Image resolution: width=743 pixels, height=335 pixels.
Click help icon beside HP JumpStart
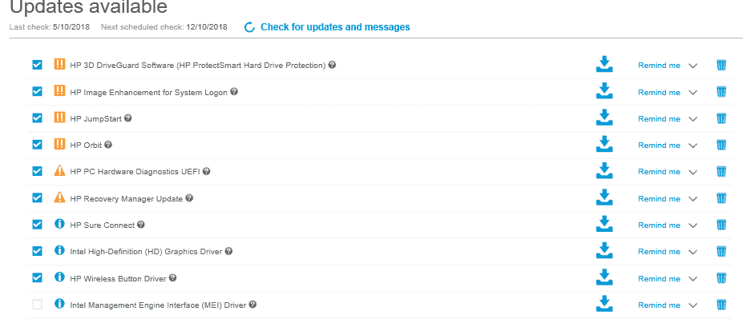tap(128, 118)
